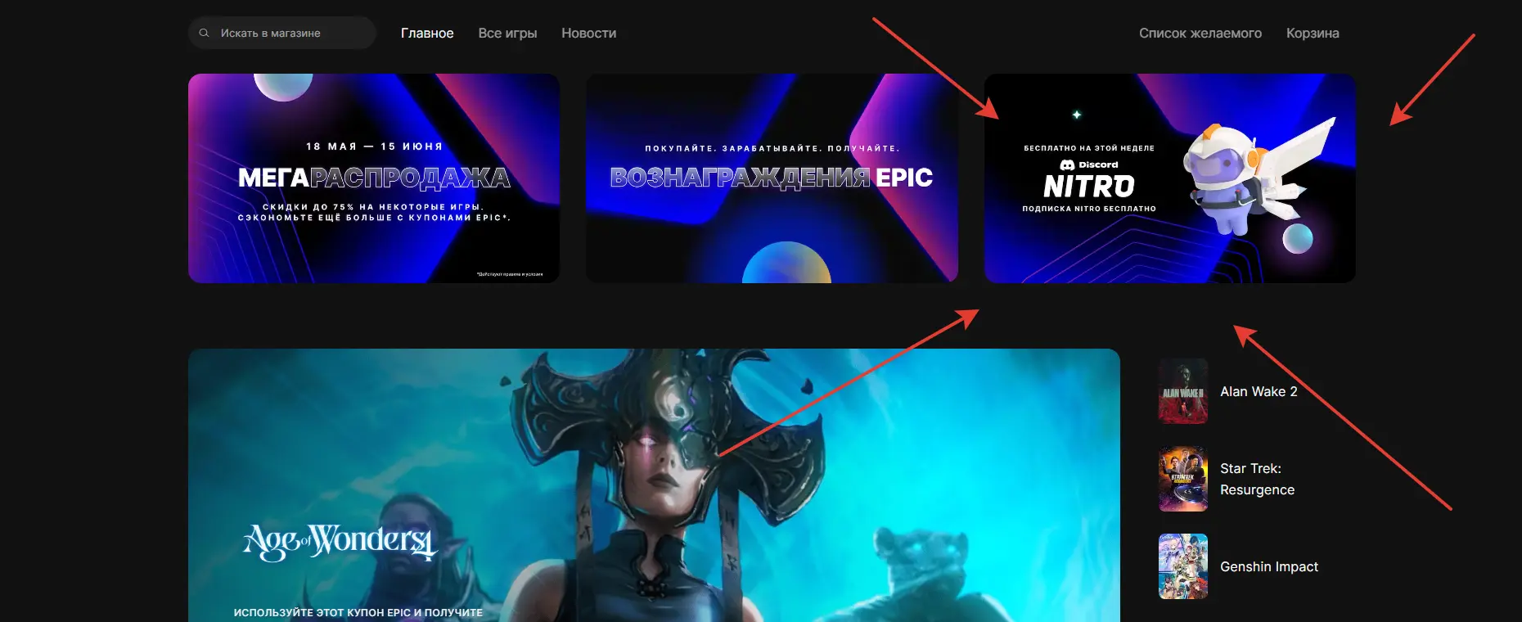Open the Discord Nitro free subscription banner
Screen dimensions: 1522x622
pyautogui.click(x=1170, y=178)
